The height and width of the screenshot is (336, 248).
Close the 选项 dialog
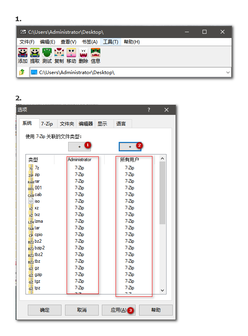tap(167, 110)
